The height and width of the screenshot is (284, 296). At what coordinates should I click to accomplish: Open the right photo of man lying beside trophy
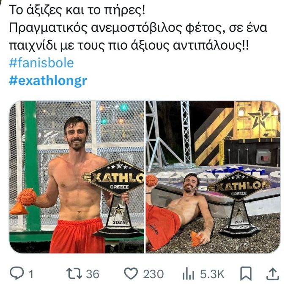point(213,177)
